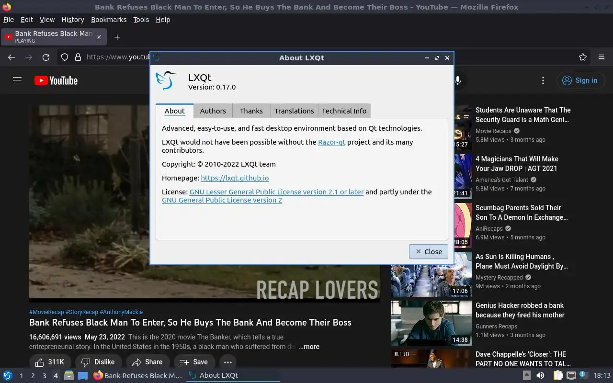Switch to the Authors tab
The width and height of the screenshot is (613, 383).
213,111
